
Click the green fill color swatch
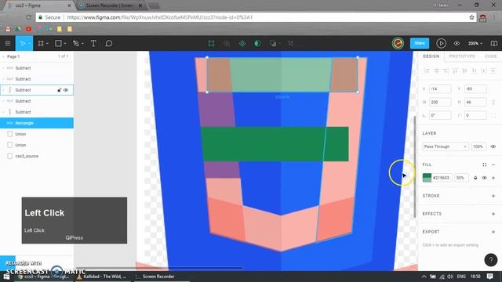tap(427, 178)
